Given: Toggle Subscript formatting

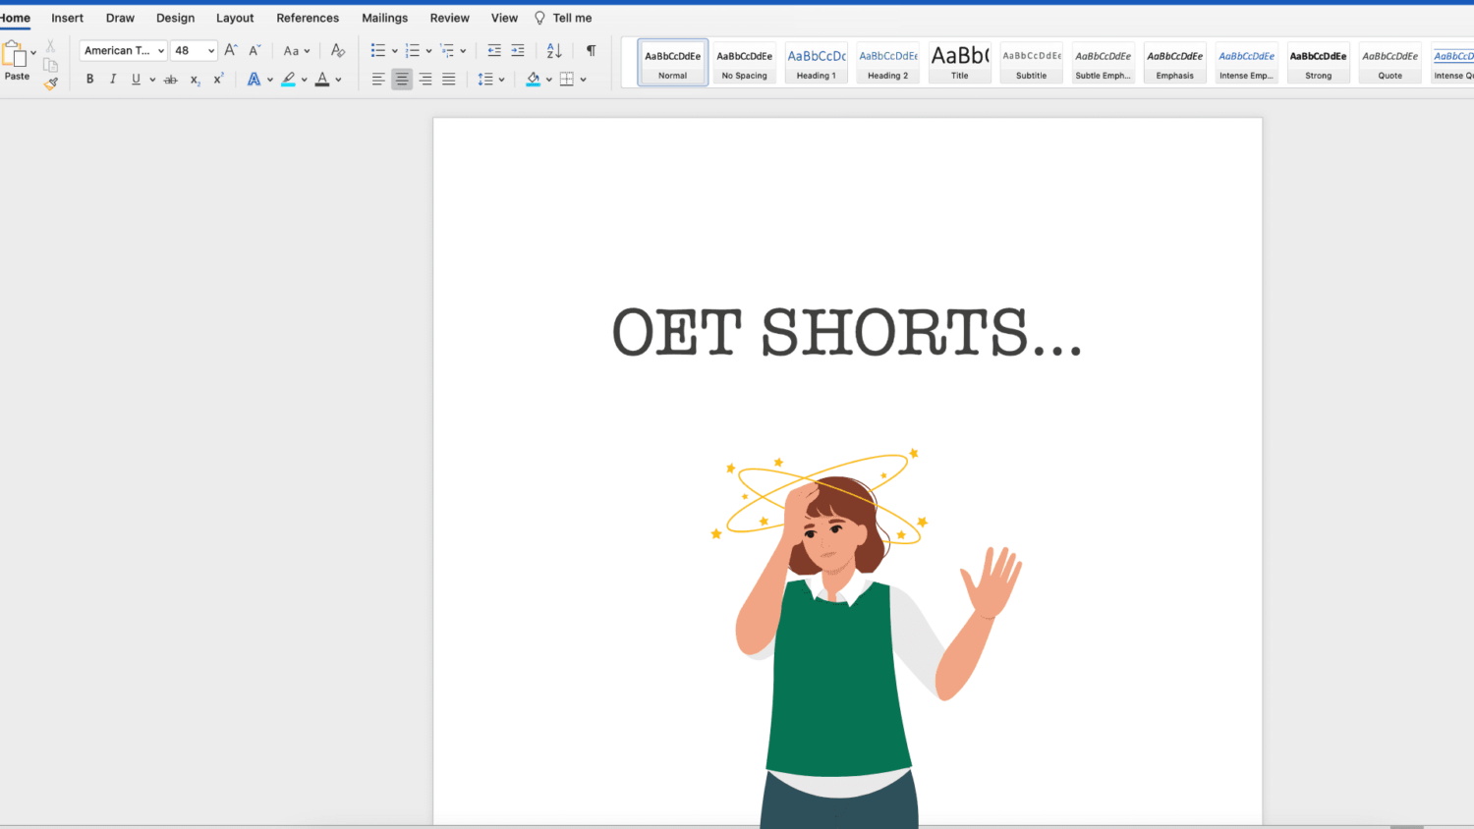Looking at the screenshot, I should tap(196, 80).
